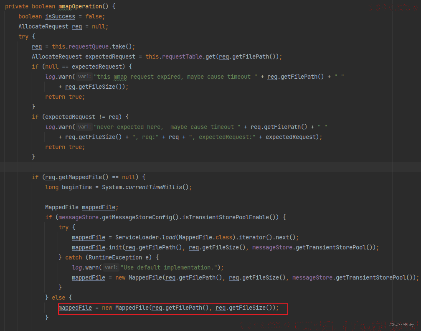Viewport: 421px width, 331px height.
Task: Click the var1 hint before "Use default implementation."
Action: tap(111, 267)
